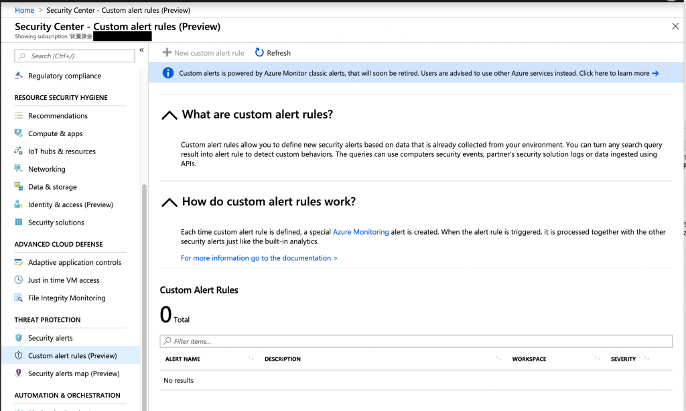Collapse the sidebar with double chevron
686x411 pixels.
[142, 50]
